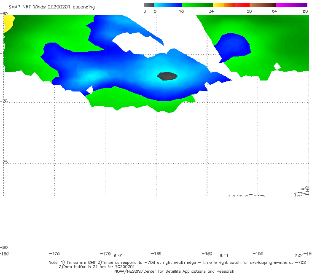The width and height of the screenshot is (312, 274).
Task: Click the yellow high-wind patch at map corner
Action: tap(8, 24)
